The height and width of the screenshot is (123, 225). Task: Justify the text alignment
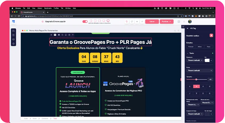pyautogui.click(x=210, y=87)
